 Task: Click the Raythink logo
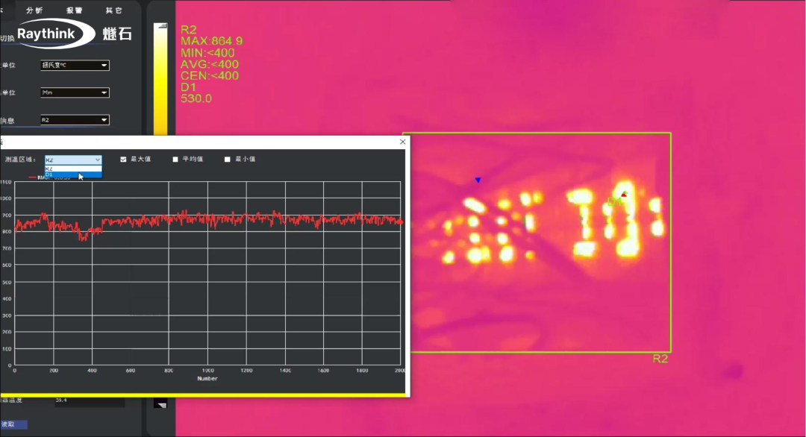pos(55,34)
